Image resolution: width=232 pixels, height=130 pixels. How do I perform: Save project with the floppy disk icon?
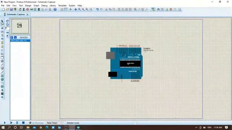[x=11, y=9]
